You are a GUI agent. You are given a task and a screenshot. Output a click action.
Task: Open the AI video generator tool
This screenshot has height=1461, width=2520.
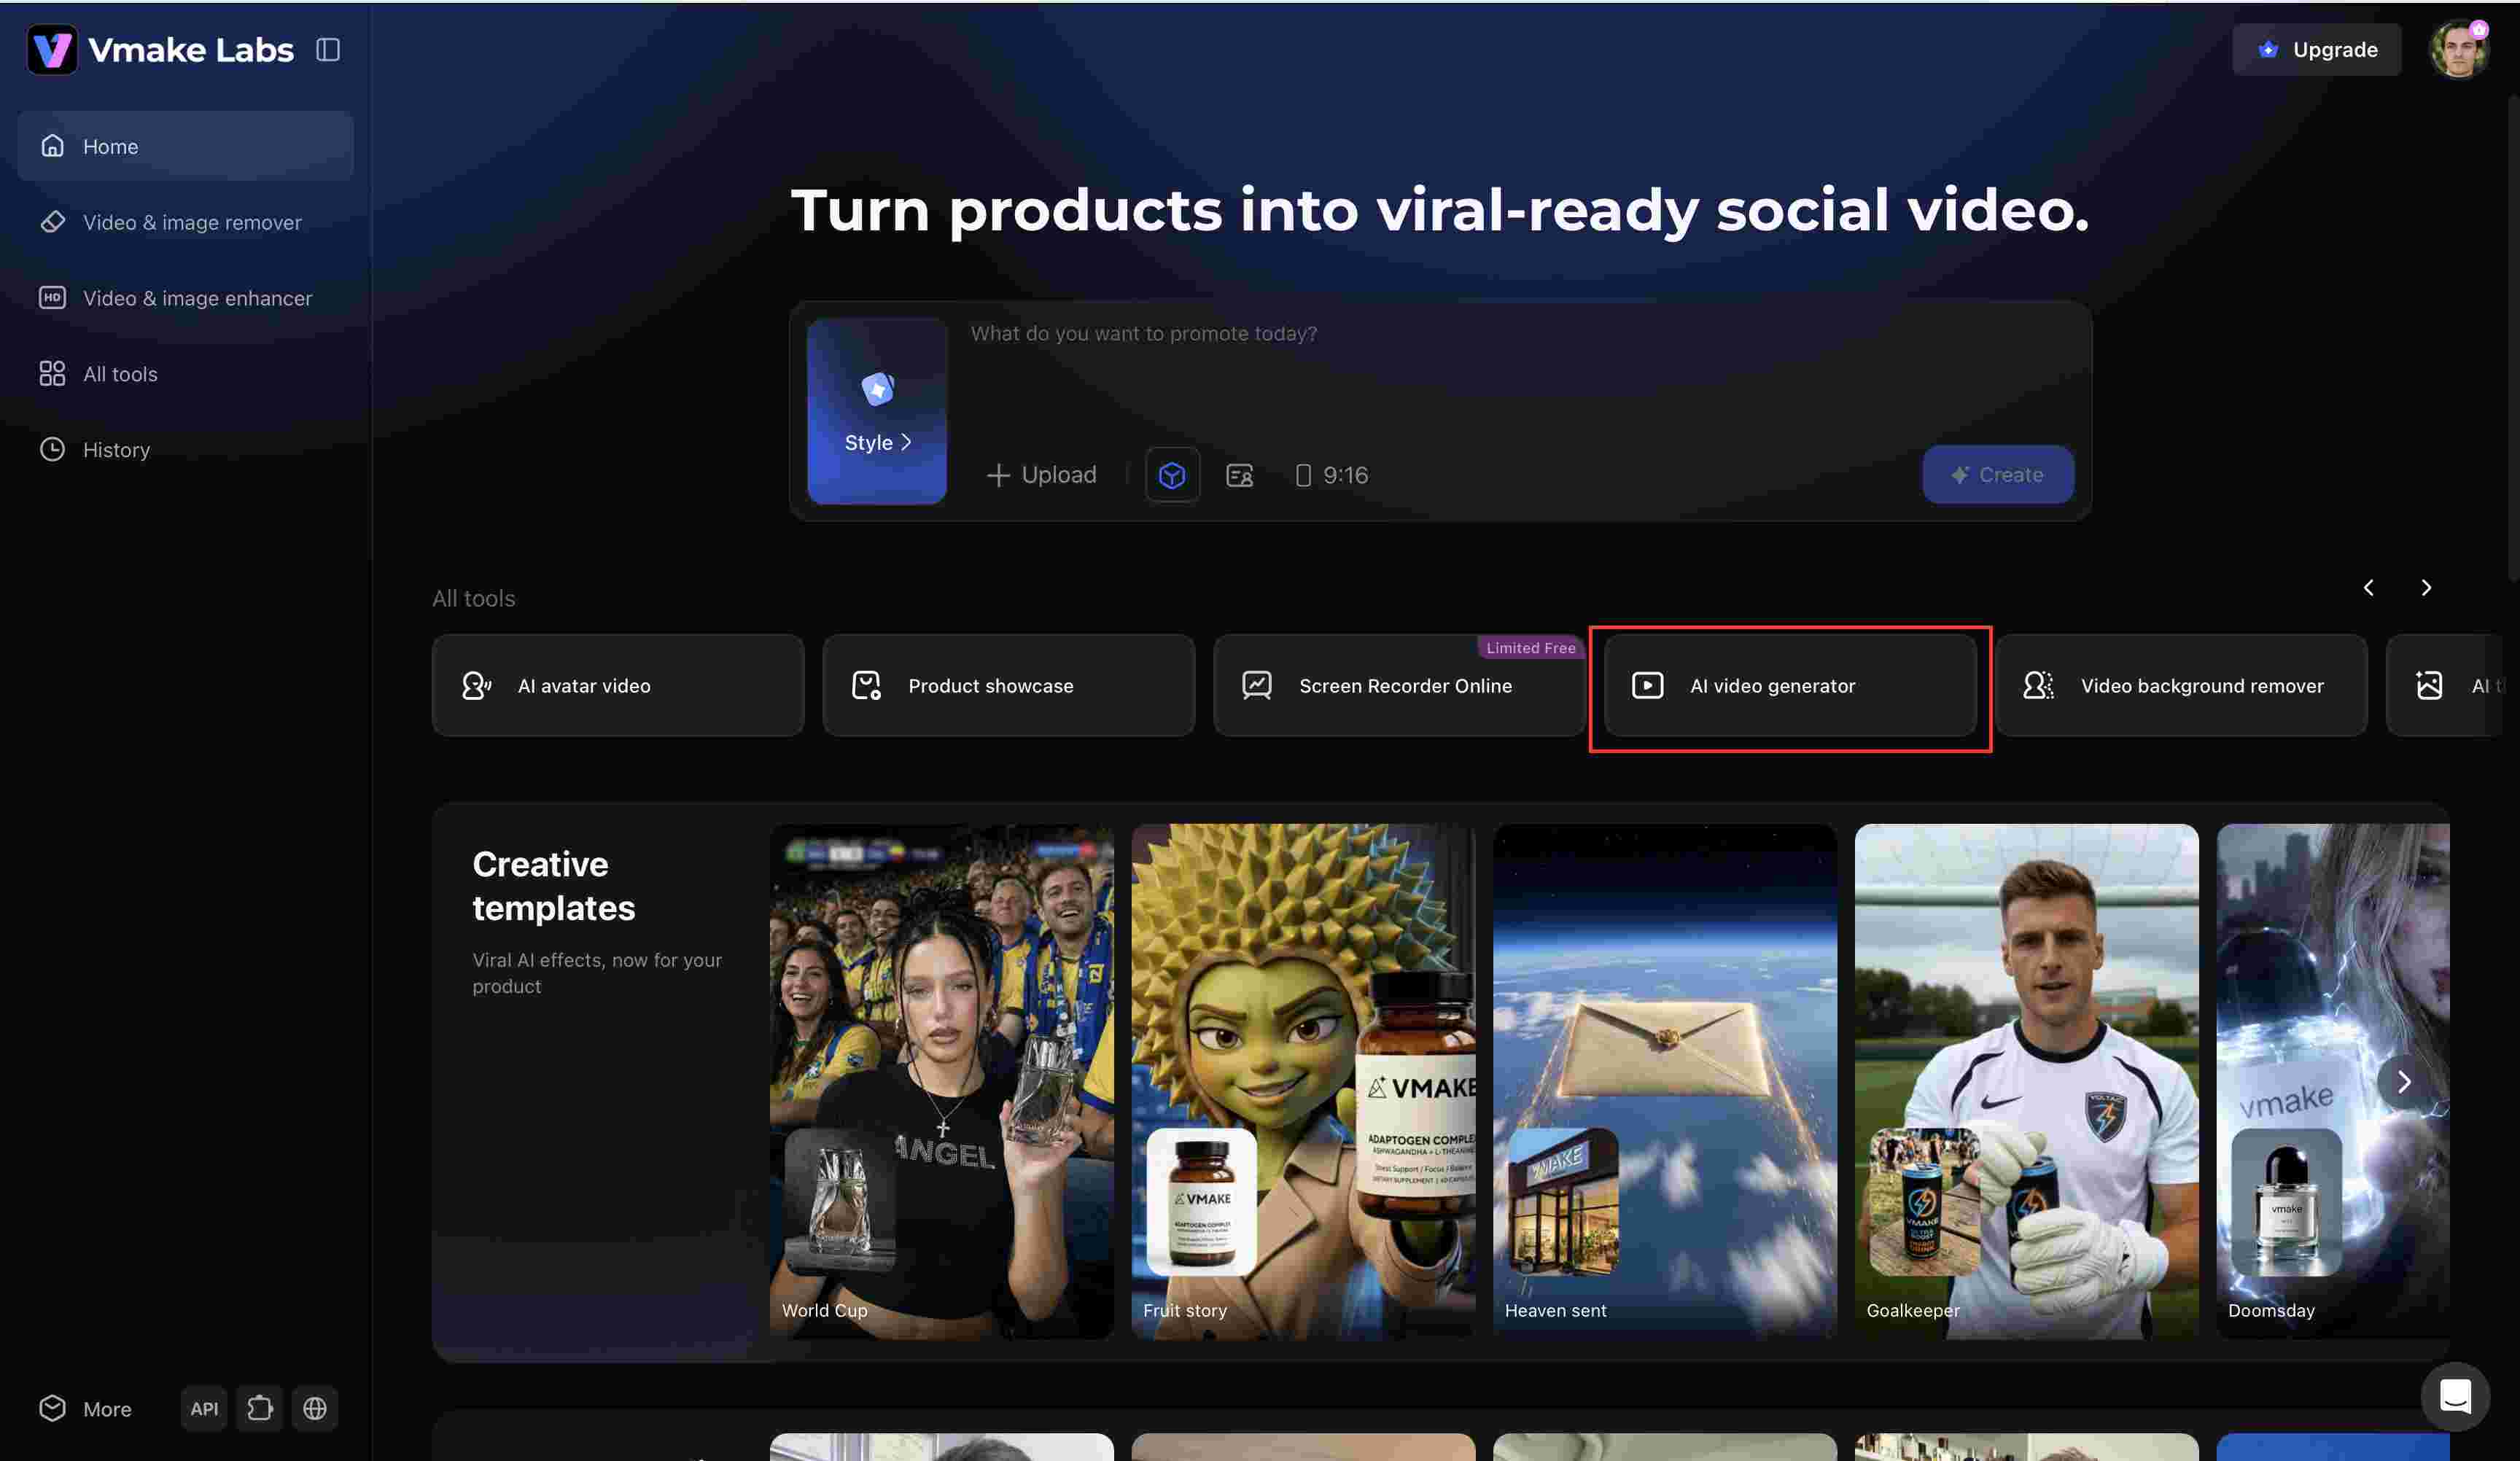[x=1791, y=686]
